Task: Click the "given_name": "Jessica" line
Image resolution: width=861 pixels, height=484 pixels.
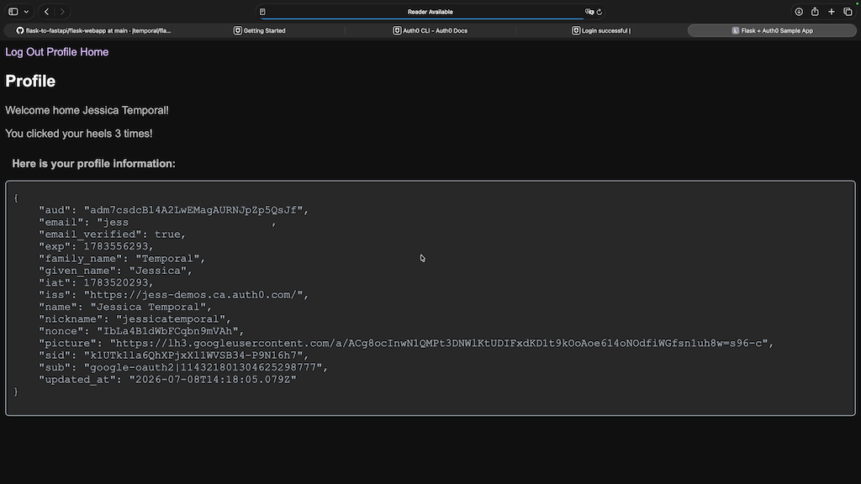Action: pos(115,271)
